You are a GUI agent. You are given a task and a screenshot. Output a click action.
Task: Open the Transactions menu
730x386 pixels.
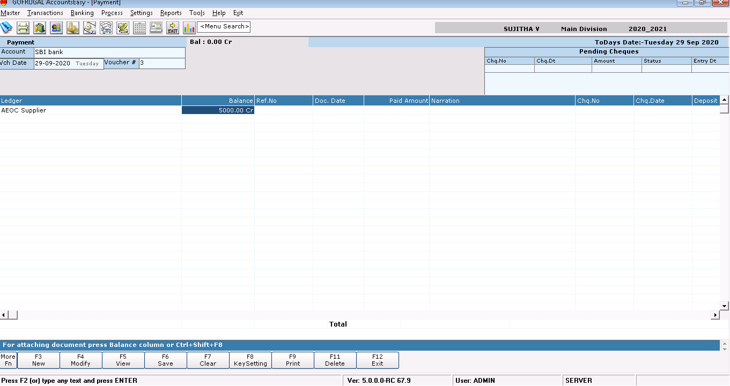click(x=45, y=13)
